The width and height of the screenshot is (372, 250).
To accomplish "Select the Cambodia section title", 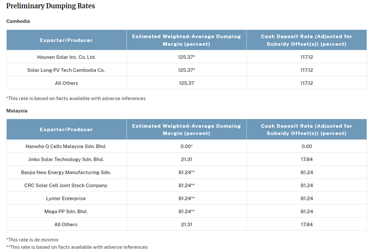I will point(18,21).
